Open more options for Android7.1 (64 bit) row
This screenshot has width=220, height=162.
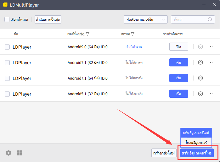(211, 78)
